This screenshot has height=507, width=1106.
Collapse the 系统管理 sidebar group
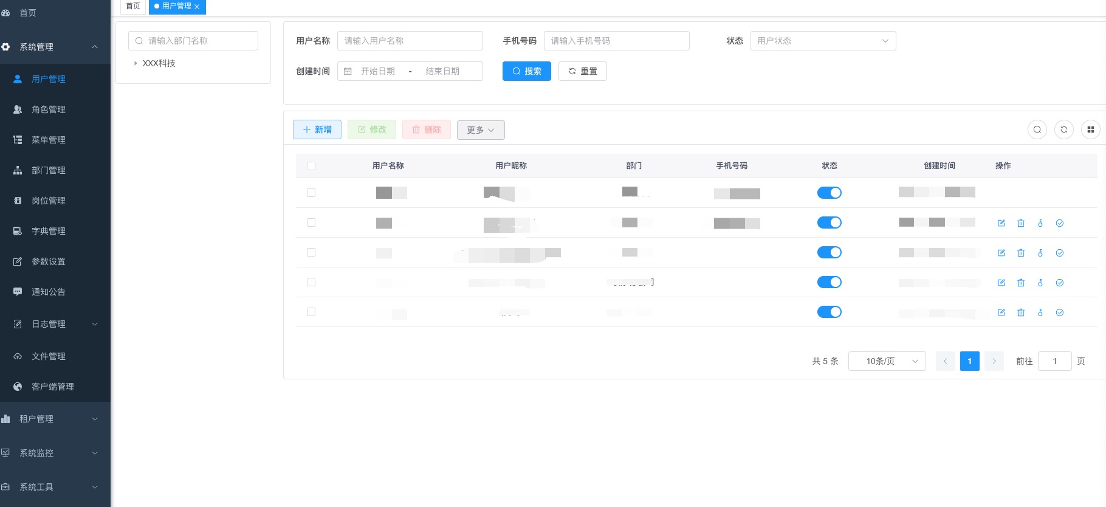click(55, 47)
